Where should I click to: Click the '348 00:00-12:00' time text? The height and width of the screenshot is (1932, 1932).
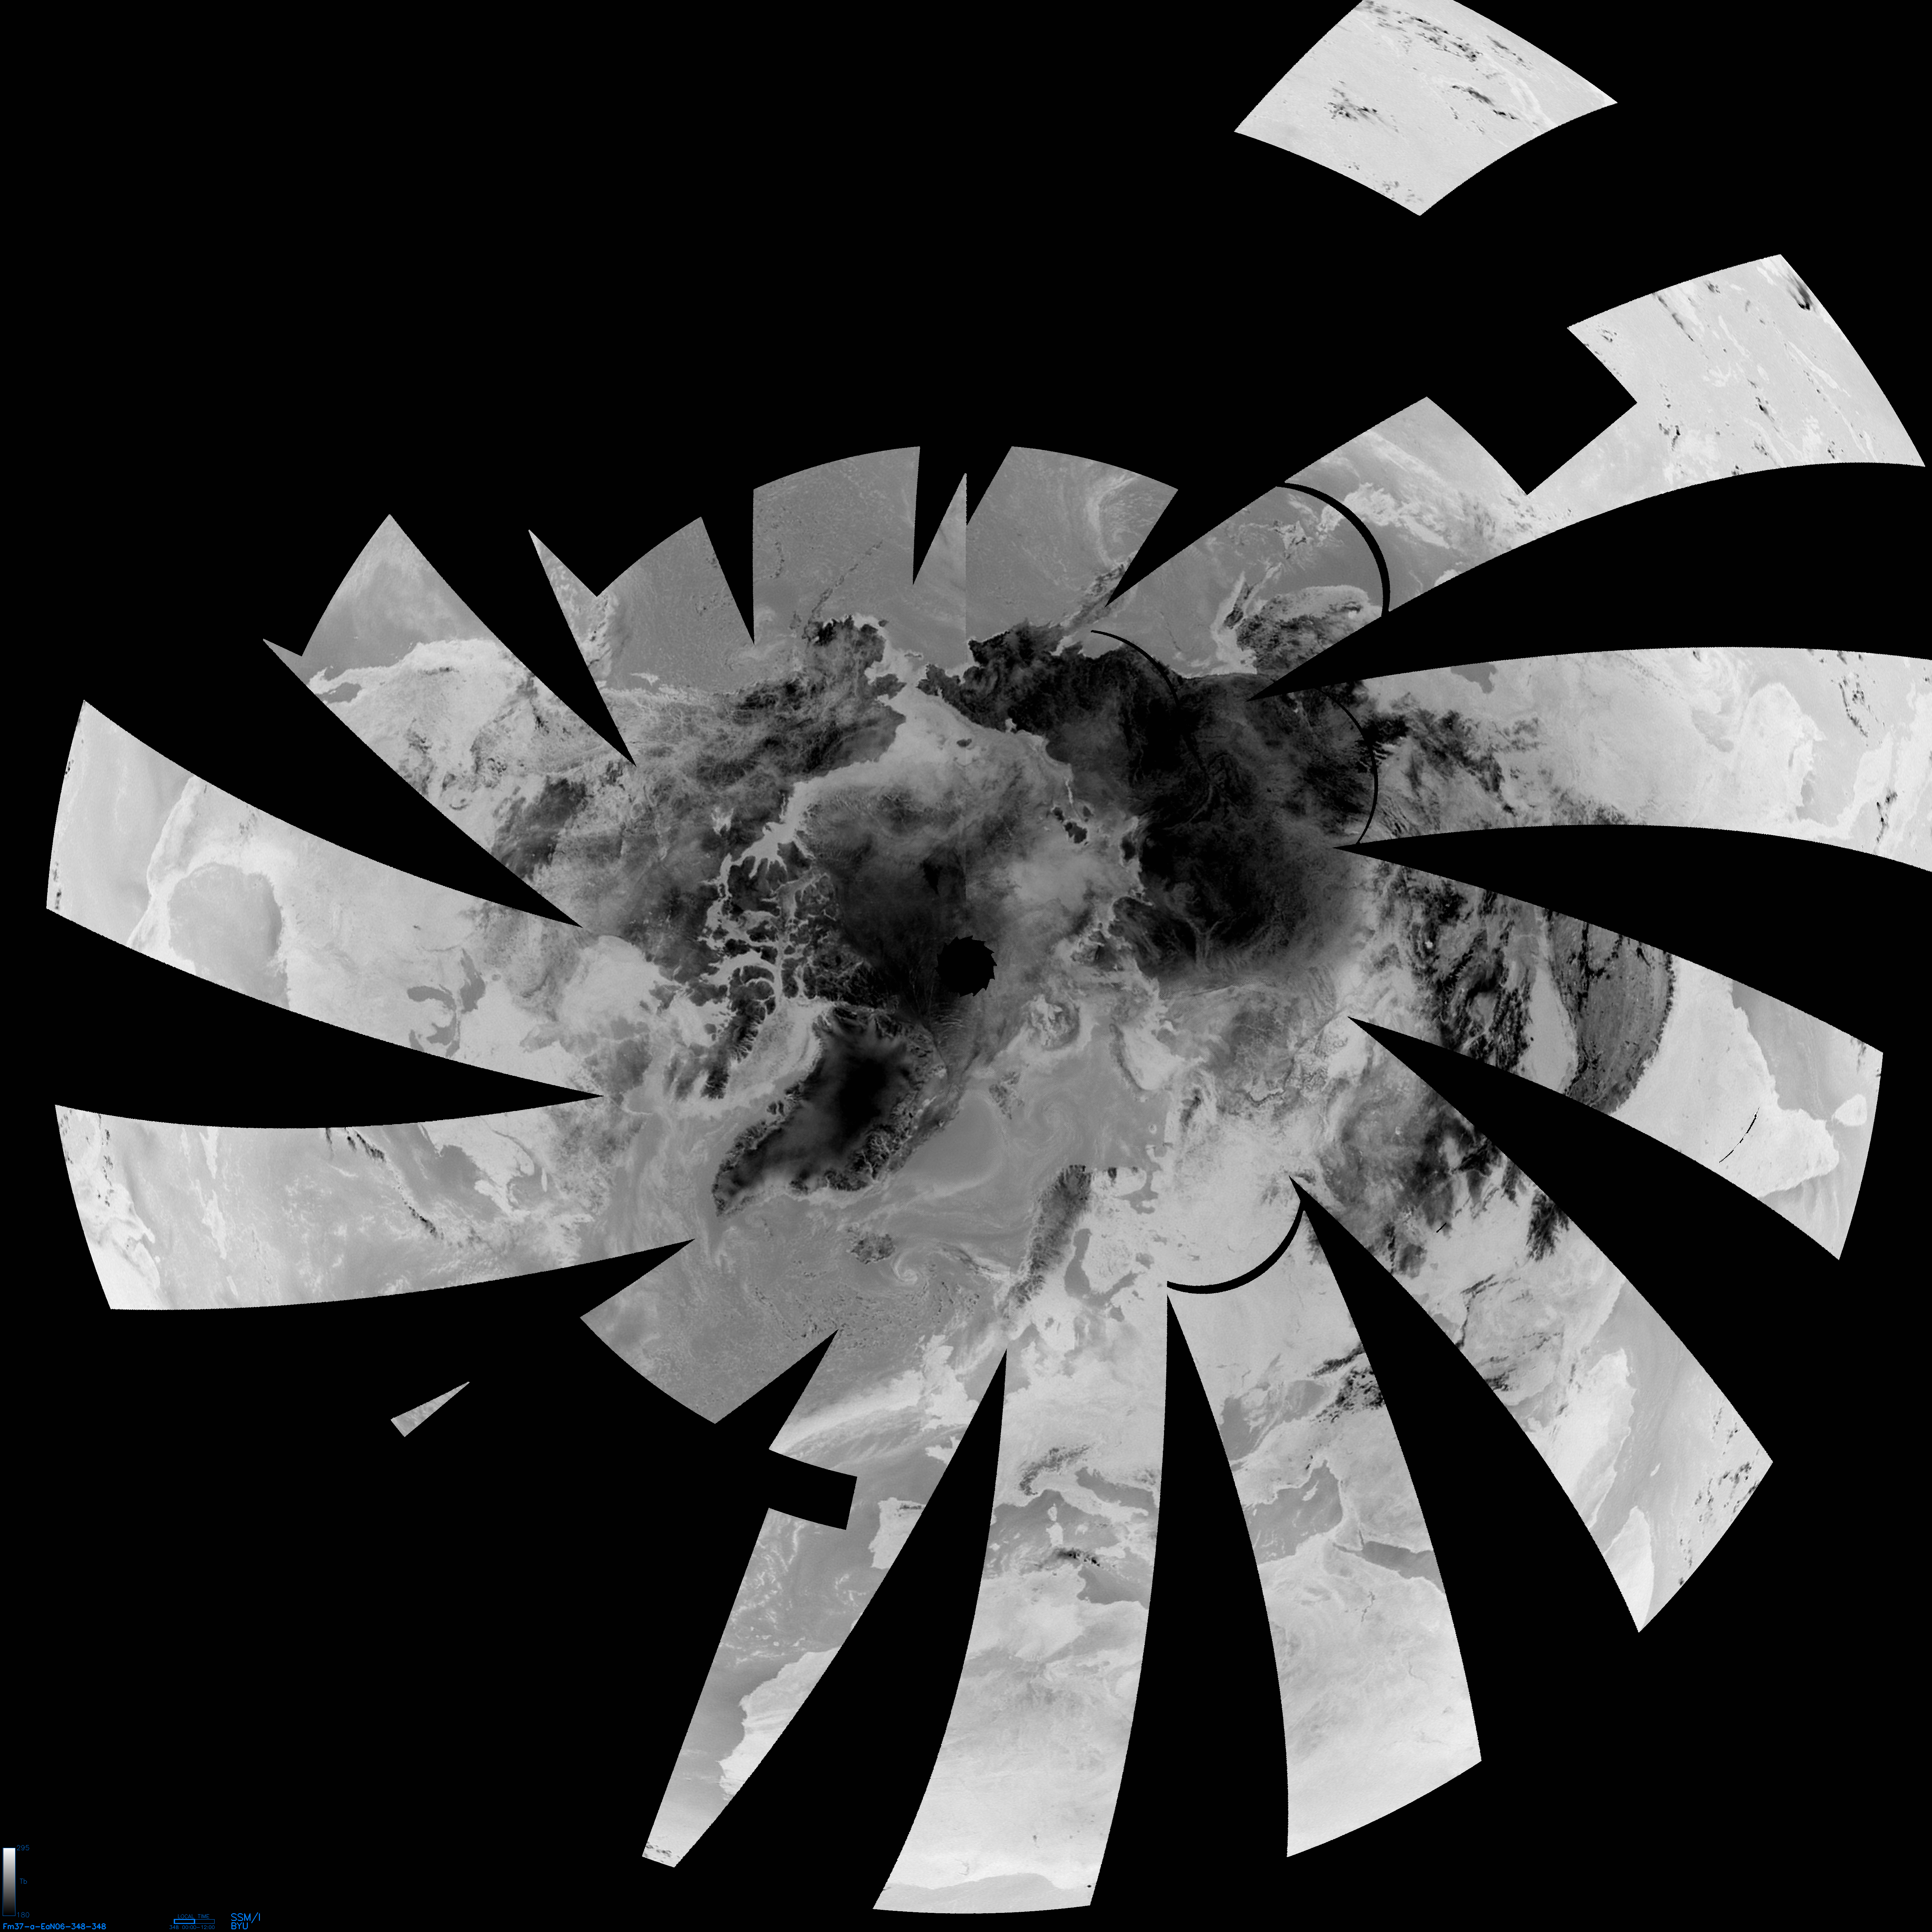pyautogui.click(x=192, y=1927)
